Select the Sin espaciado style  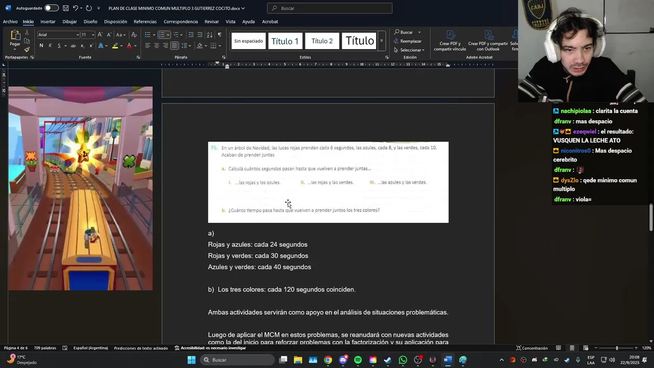(249, 41)
